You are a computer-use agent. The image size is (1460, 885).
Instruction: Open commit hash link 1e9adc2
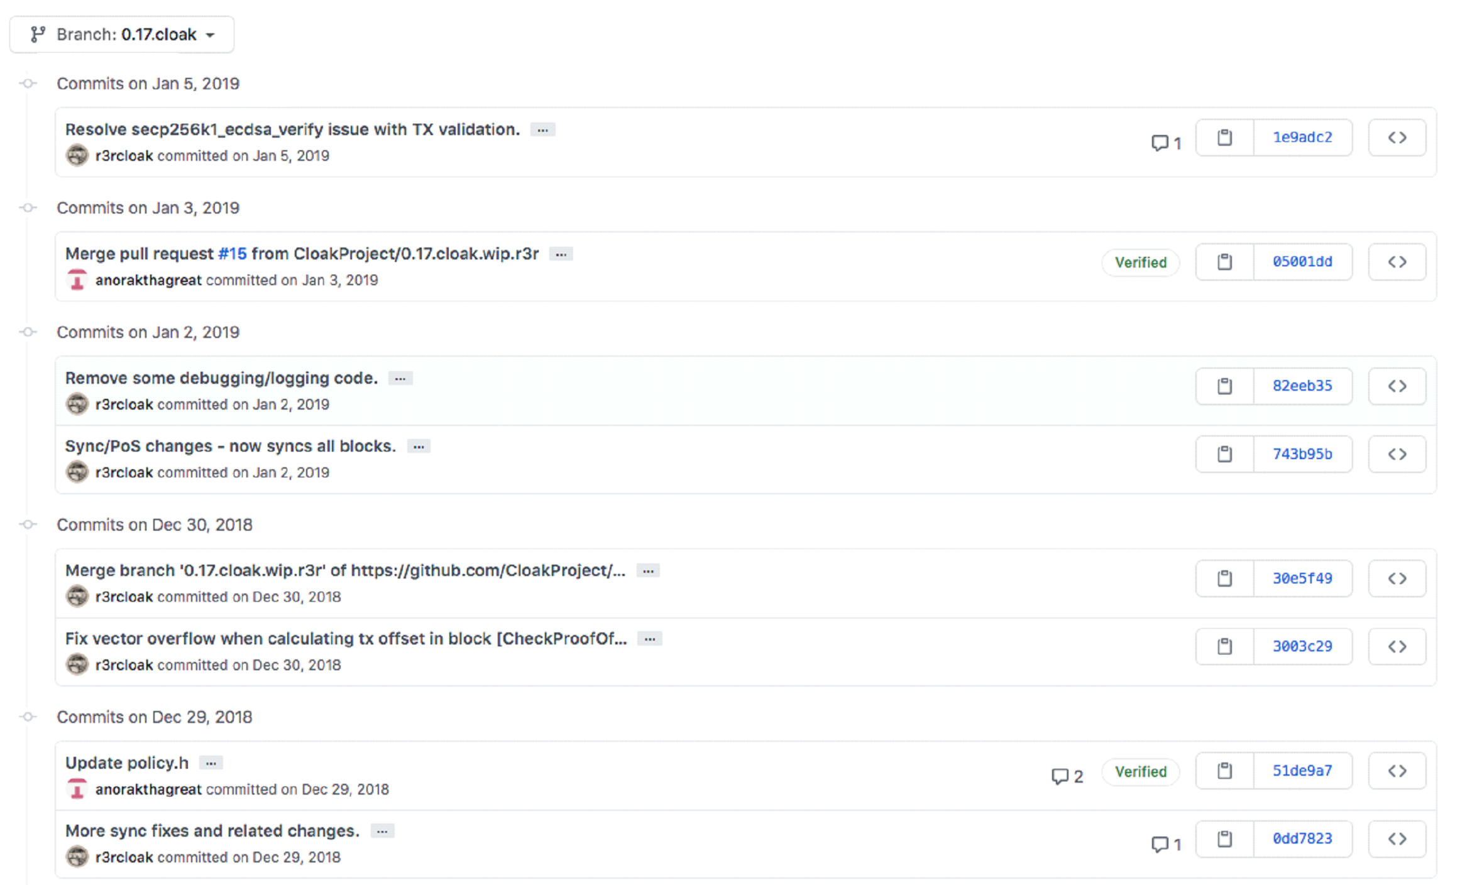point(1302,138)
